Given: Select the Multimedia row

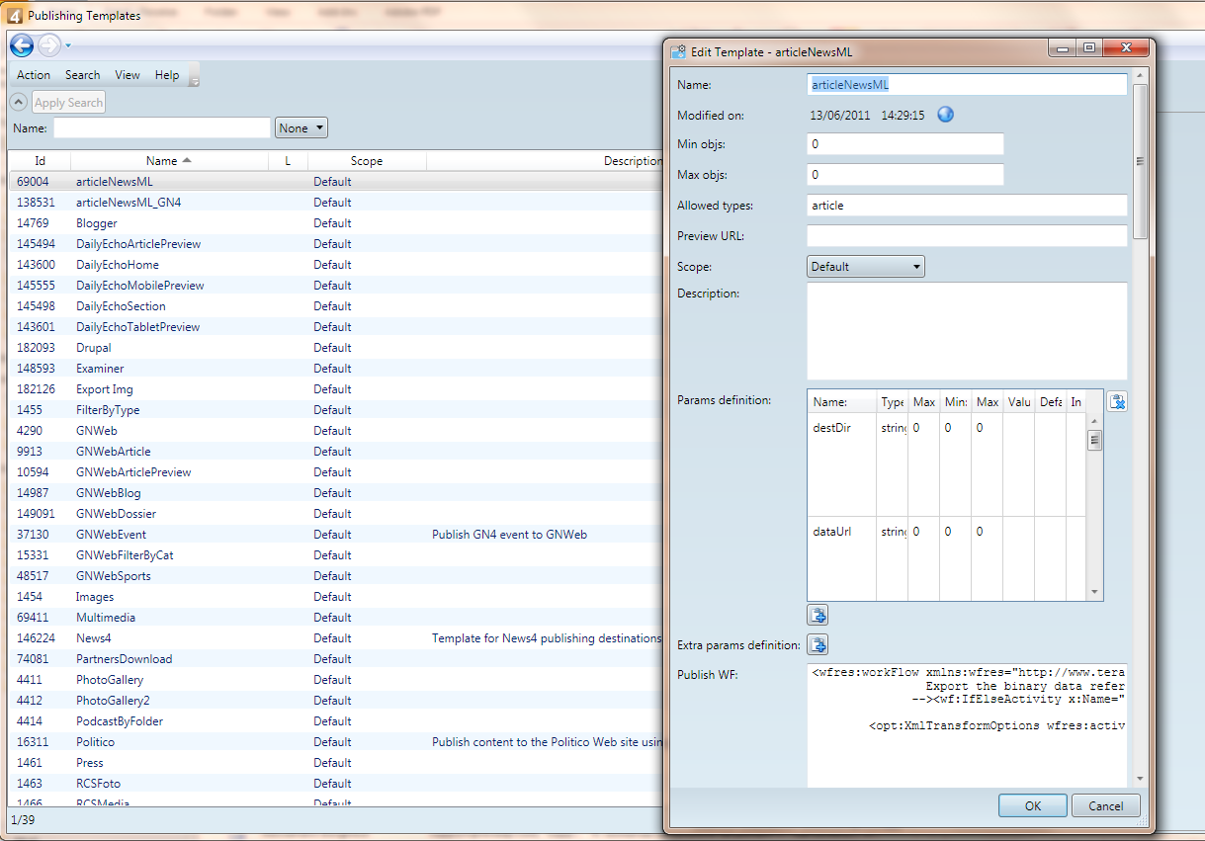Looking at the screenshot, I should point(336,618).
